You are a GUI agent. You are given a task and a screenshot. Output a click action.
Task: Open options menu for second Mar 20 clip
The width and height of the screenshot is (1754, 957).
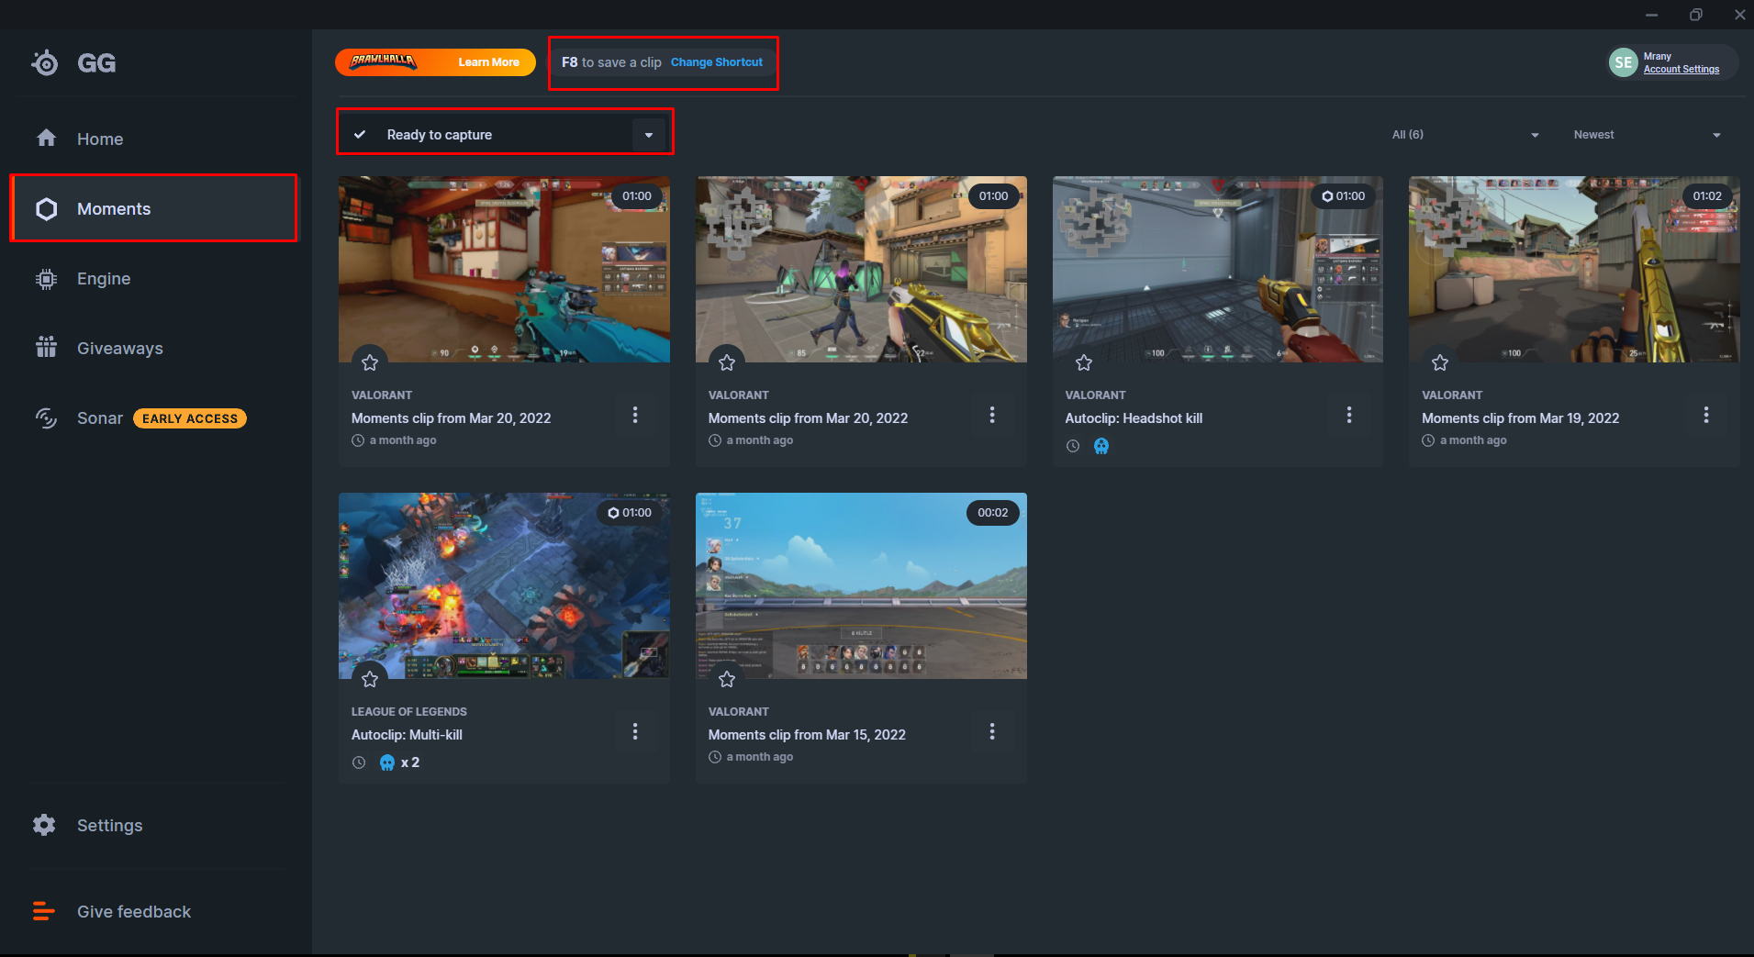tap(992, 415)
